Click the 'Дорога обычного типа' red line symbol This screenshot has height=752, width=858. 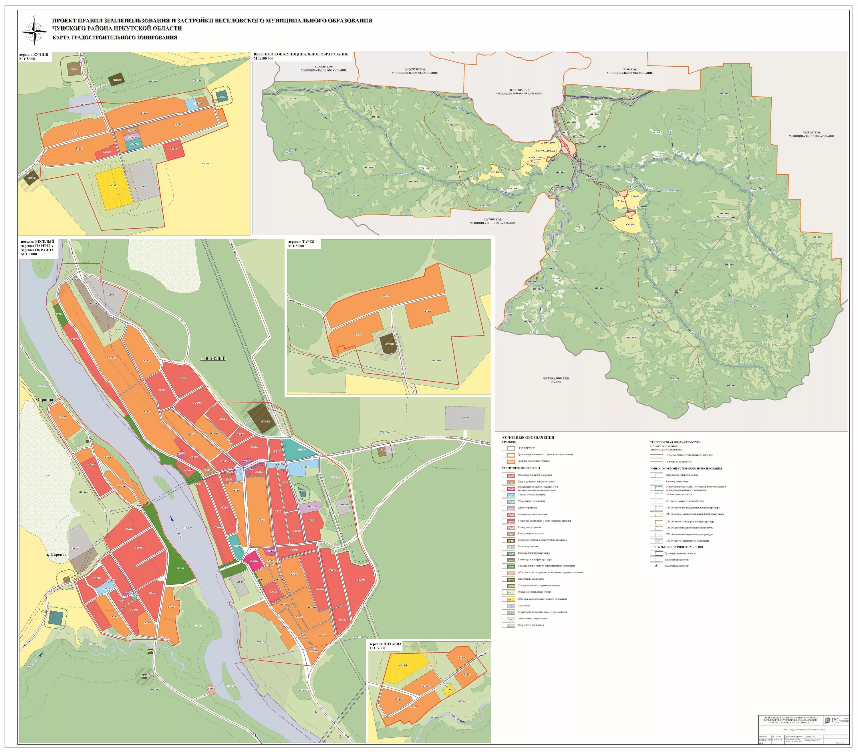pos(656,455)
